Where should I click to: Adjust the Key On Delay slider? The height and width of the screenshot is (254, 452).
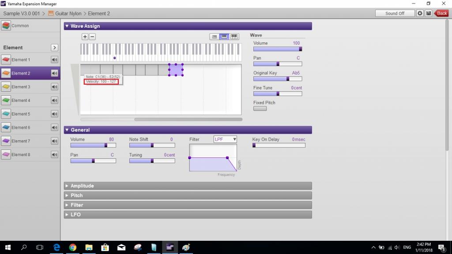(x=279, y=146)
